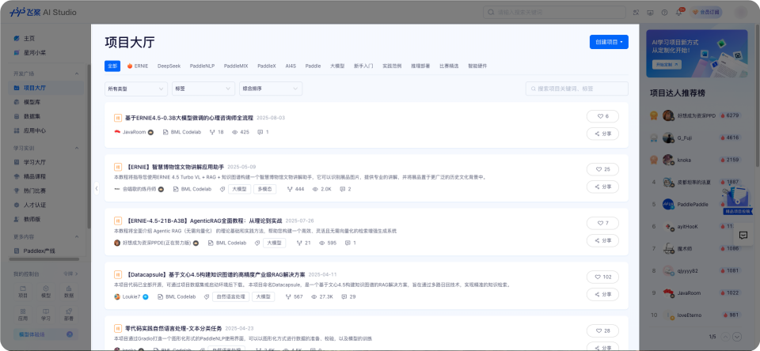This screenshot has width=760, height=351.
Task: Collapse the sidebar with the arrow handle
Action: (x=96, y=188)
